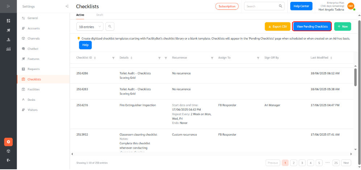Click the orange settings gear icon

click(x=8, y=142)
